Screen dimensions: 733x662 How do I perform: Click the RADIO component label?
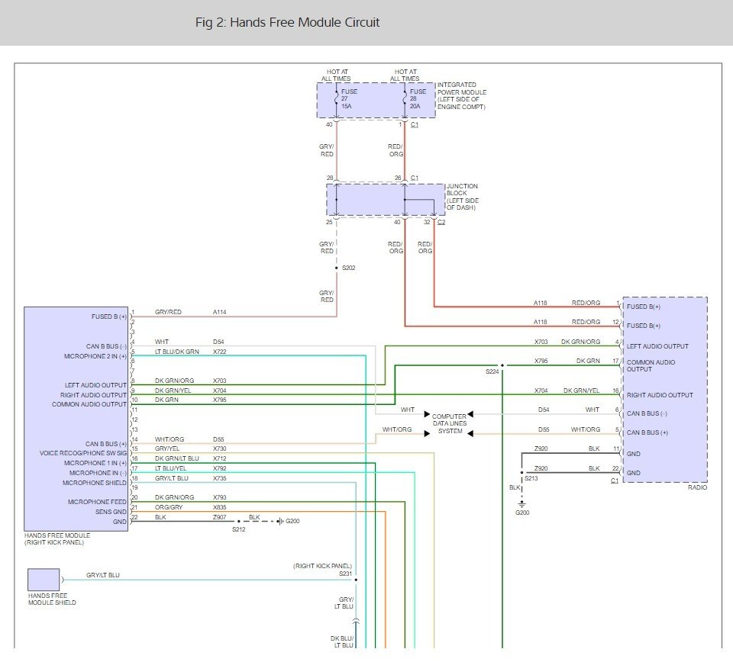click(697, 487)
